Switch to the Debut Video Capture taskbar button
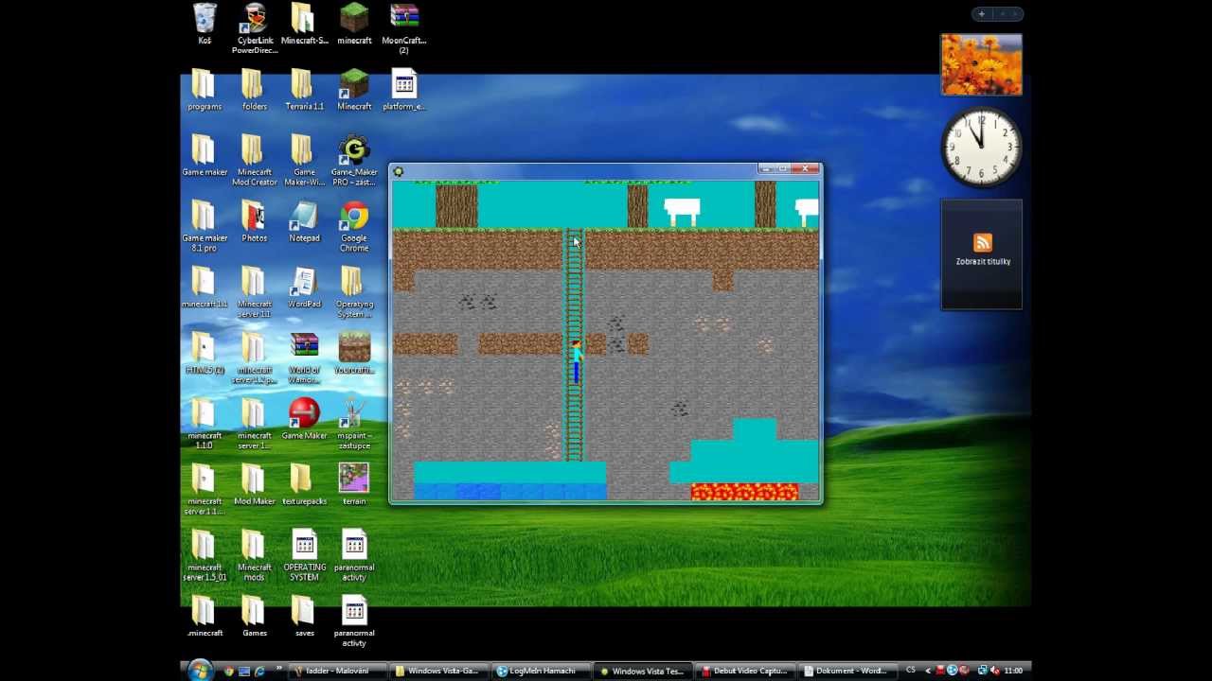This screenshot has width=1212, height=681. pos(745,672)
